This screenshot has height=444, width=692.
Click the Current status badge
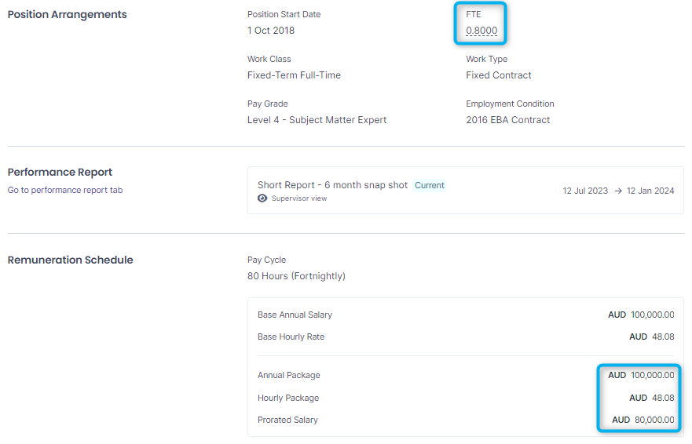(x=430, y=185)
